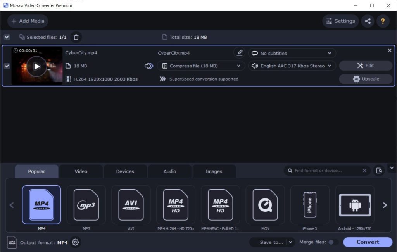Viewport: 397px width, 252px height.
Task: Select the MOV format icon
Action: tap(265, 205)
